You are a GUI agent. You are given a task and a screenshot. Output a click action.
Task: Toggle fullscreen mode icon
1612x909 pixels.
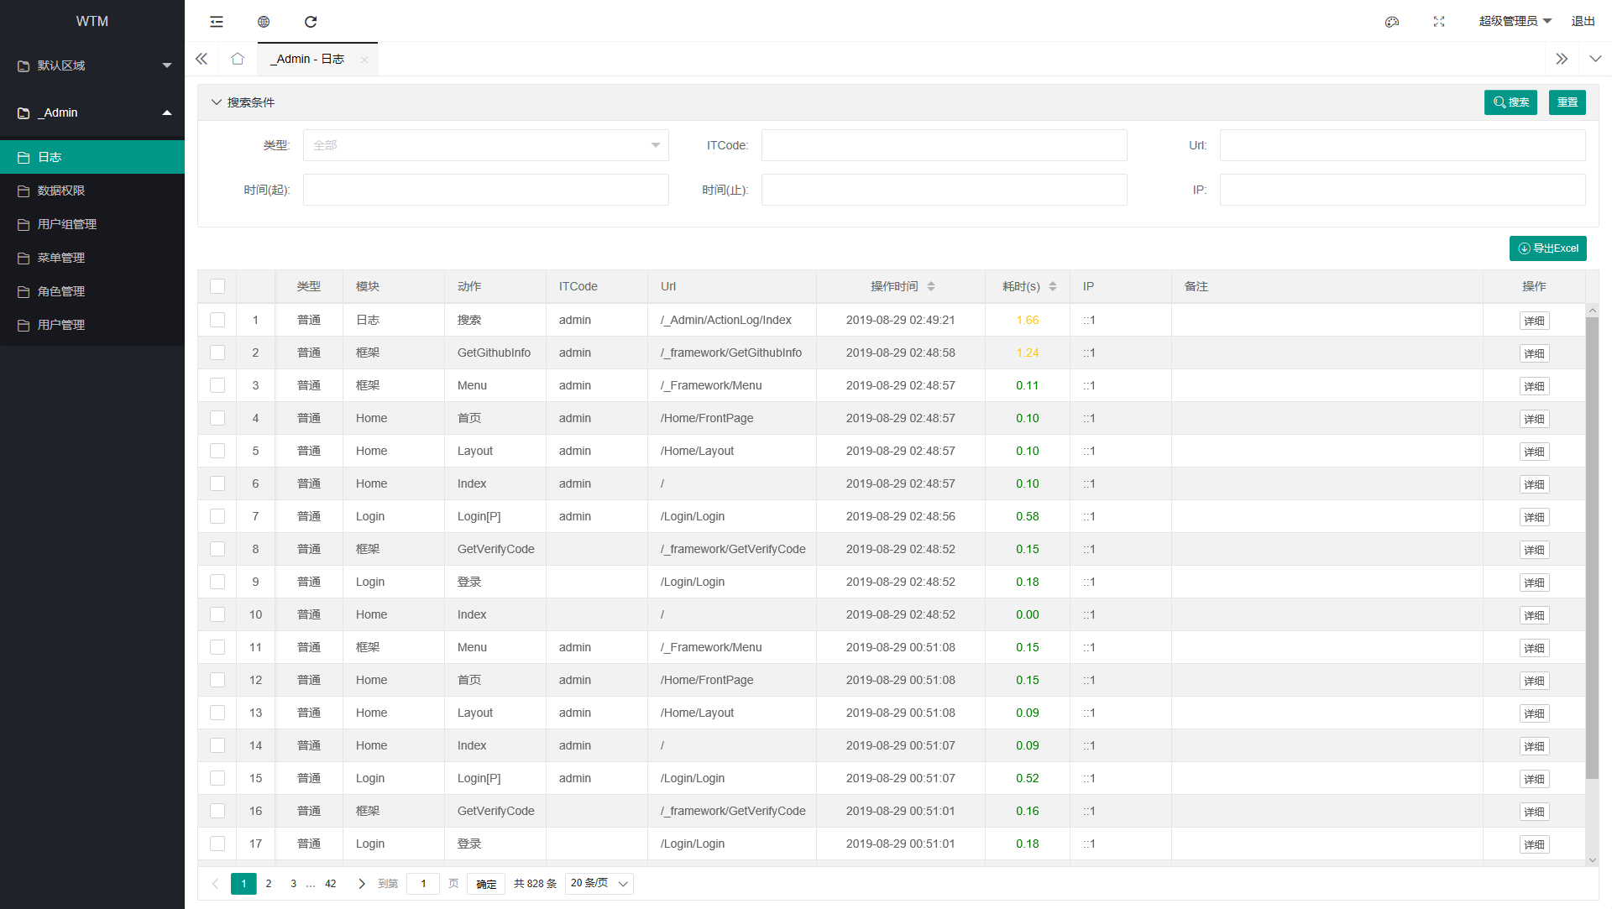click(1439, 22)
